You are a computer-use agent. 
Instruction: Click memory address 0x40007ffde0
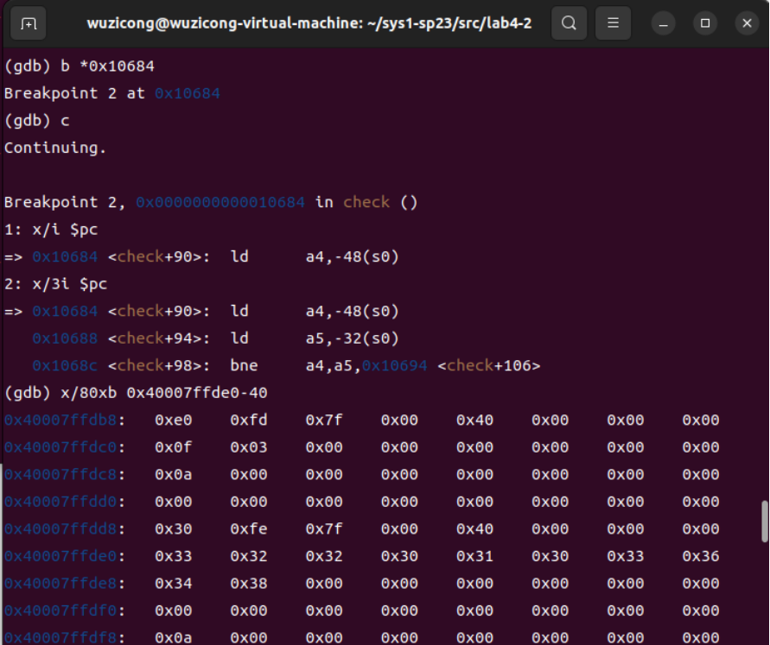click(60, 556)
